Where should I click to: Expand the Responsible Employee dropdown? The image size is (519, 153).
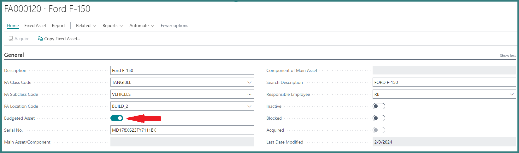tap(511, 94)
